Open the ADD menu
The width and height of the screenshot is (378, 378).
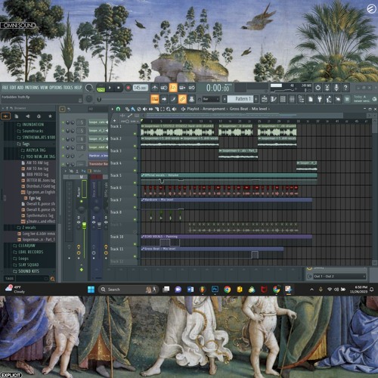[20, 88]
